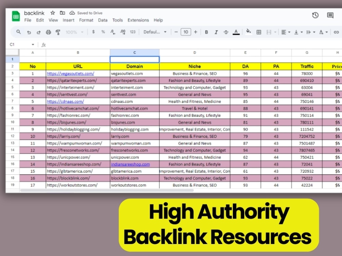The height and width of the screenshot is (256, 342).
Task: Click the backlink document title
Action: [34, 13]
